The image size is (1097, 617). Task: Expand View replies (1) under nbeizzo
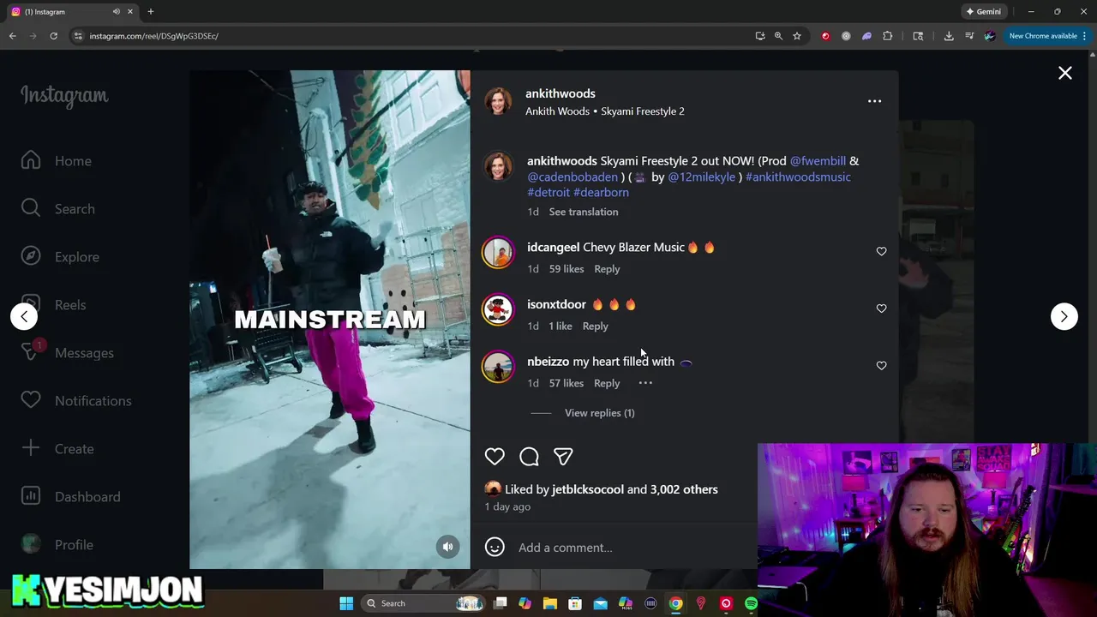click(x=599, y=413)
